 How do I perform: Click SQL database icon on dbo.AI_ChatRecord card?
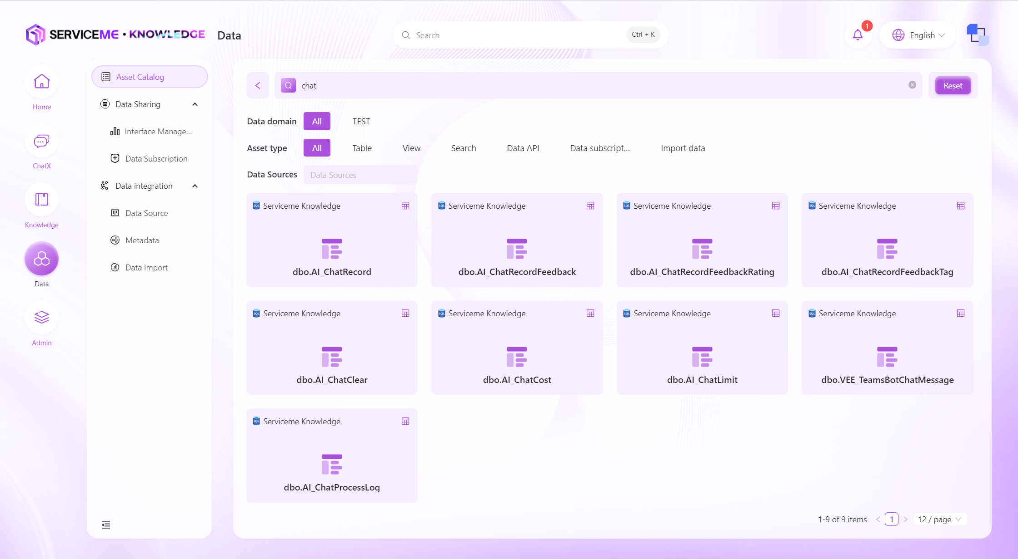coord(256,206)
